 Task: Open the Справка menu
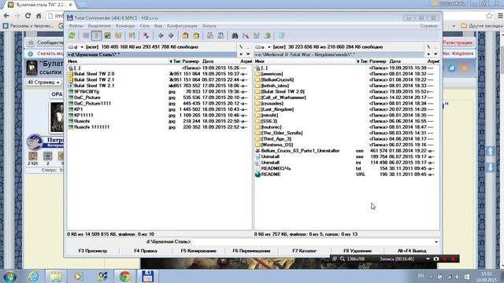click(428, 26)
